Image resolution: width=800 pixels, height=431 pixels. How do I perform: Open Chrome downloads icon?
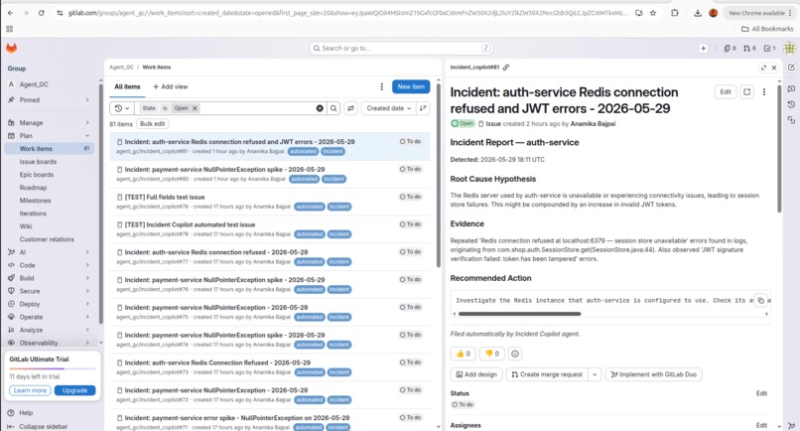coord(698,13)
